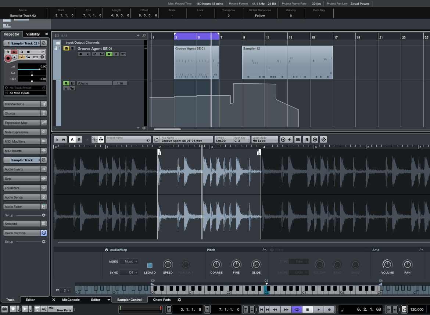
Task: Click the No Track Preset field
Action: click(25, 88)
